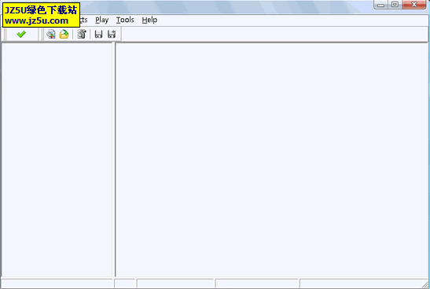This screenshot has width=430, height=289.
Task: Open the Help menu
Action: 149,20
